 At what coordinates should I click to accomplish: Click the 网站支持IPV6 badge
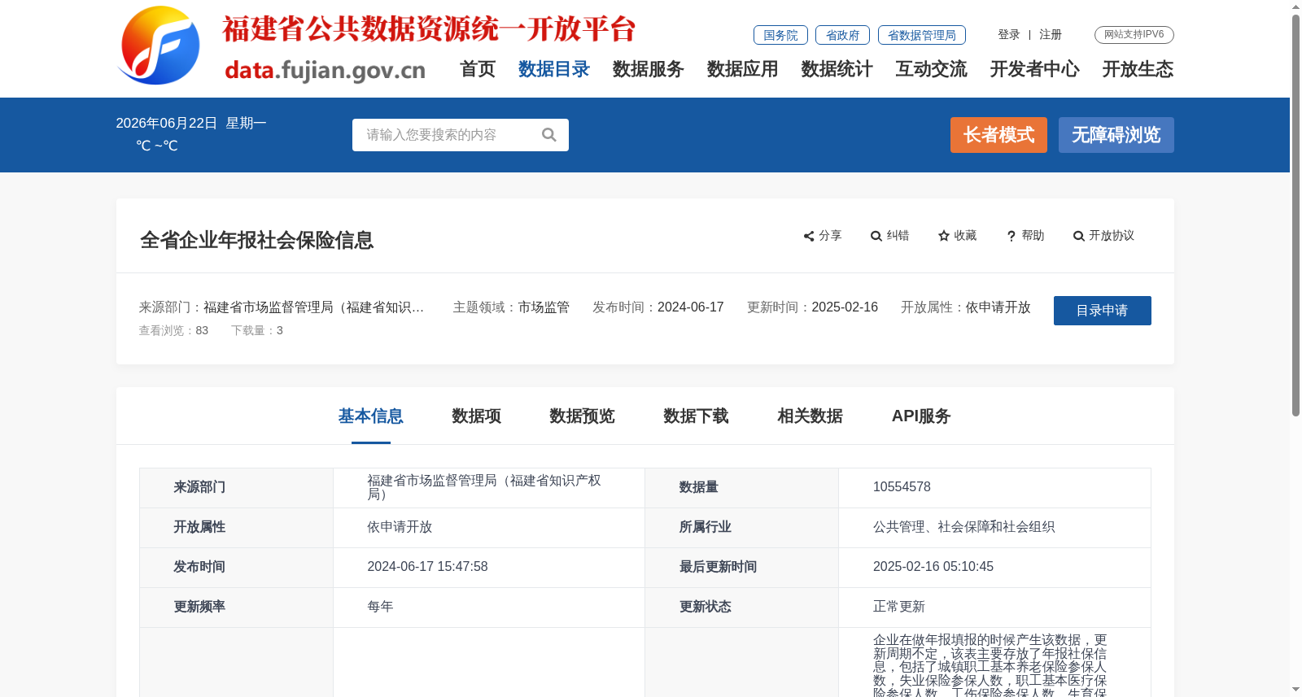1134,35
